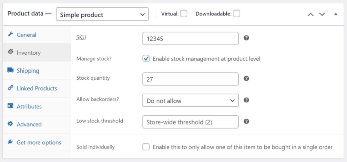Click the 'SKU' label
The image size is (347, 162).
[x=81, y=38]
